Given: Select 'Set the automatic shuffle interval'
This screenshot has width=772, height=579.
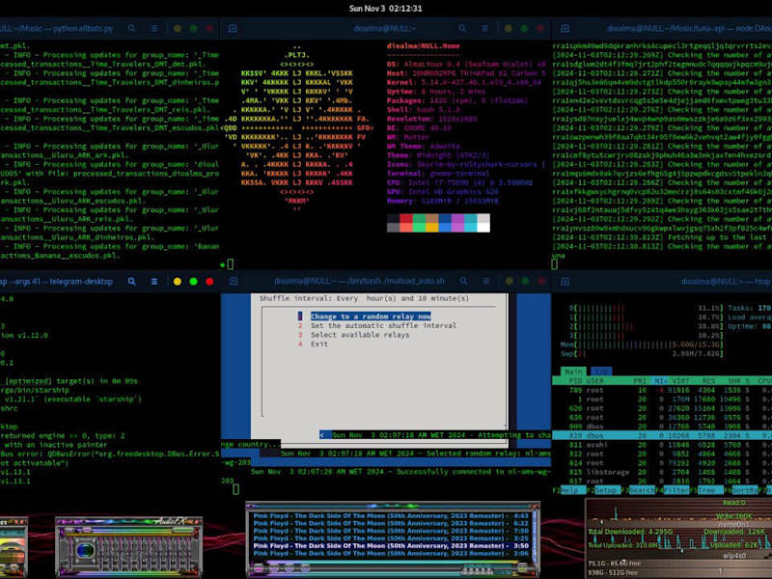Looking at the screenshot, I should click(383, 325).
